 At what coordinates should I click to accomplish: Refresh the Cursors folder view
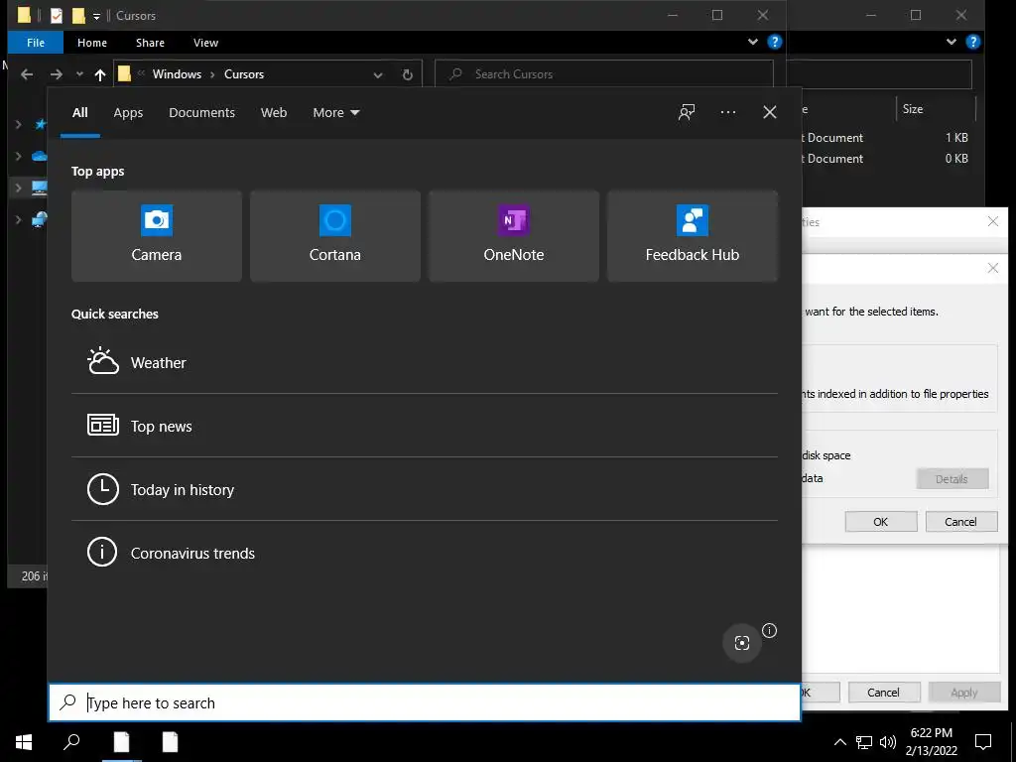click(407, 74)
